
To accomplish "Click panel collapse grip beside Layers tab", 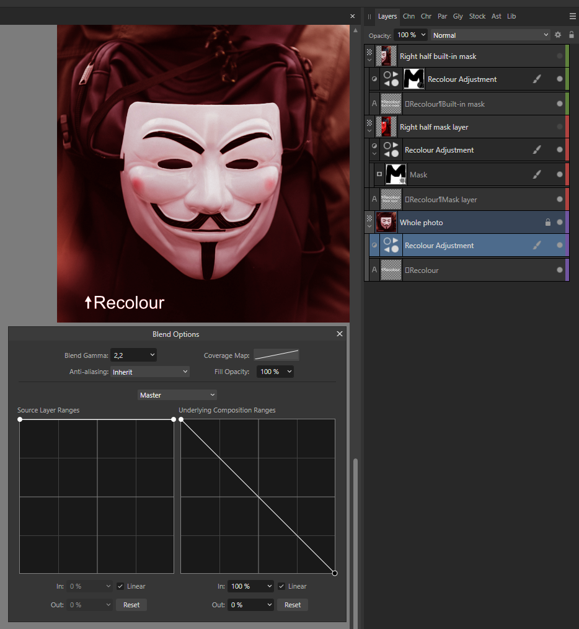I will pyautogui.click(x=369, y=17).
